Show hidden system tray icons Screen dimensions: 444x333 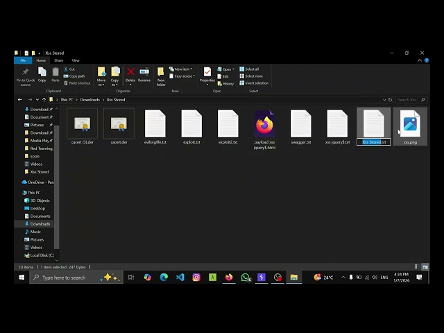click(x=343, y=277)
